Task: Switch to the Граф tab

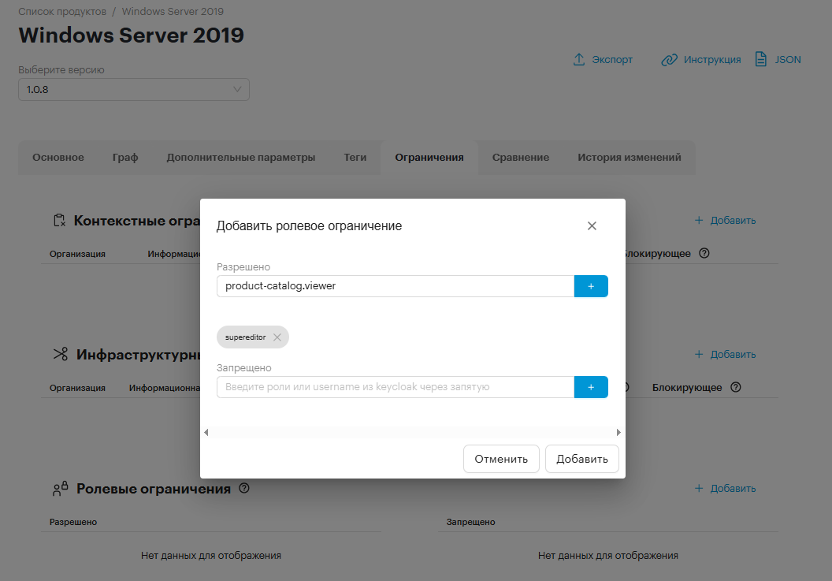Action: click(125, 157)
